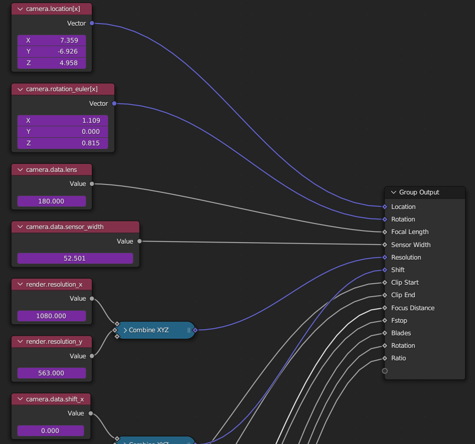
Task: Click rotation_euler Y value 0.000
Action: click(x=63, y=132)
